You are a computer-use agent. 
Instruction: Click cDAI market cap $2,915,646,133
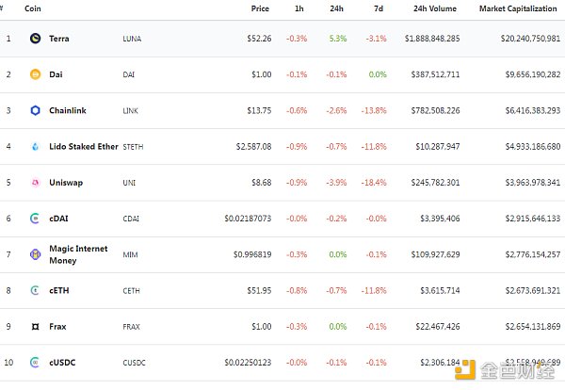pos(533,219)
